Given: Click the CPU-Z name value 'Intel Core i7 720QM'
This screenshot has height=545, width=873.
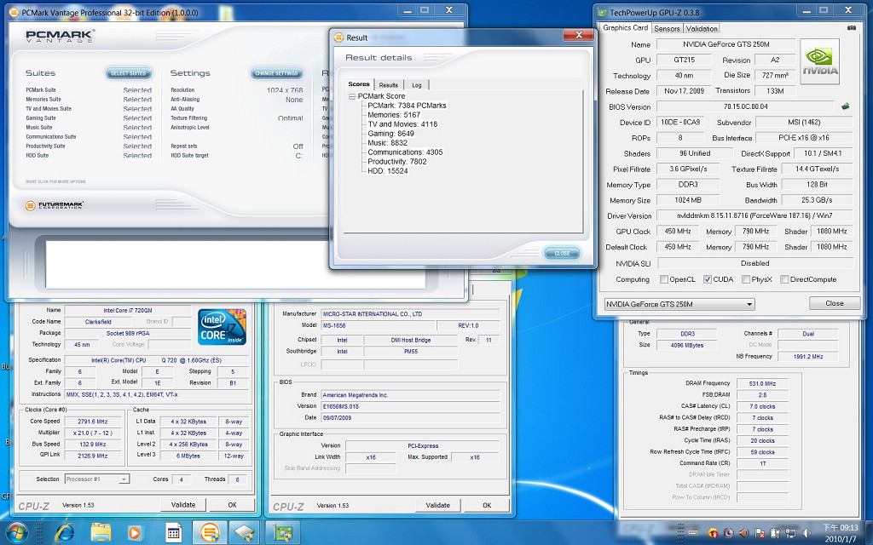Looking at the screenshot, I should point(128,310).
